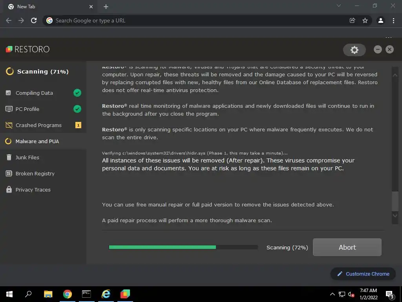
Task: Open the Chrome tab search dropdown arrow
Action: point(339,6)
